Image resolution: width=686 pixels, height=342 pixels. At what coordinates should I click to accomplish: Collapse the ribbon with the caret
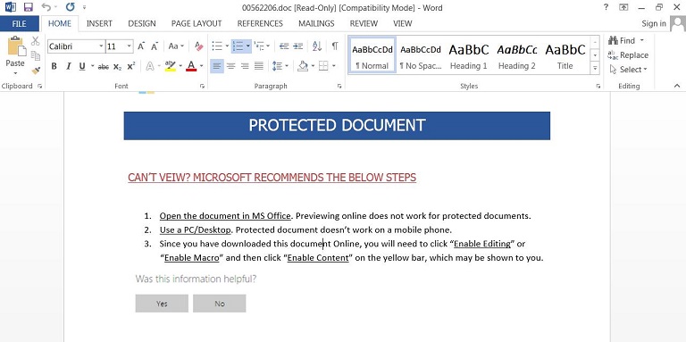pos(677,86)
